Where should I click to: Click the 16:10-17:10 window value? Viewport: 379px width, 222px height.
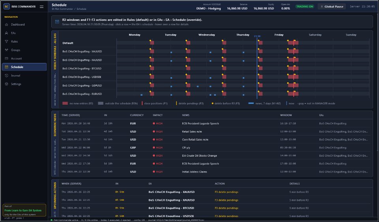tap(288, 124)
